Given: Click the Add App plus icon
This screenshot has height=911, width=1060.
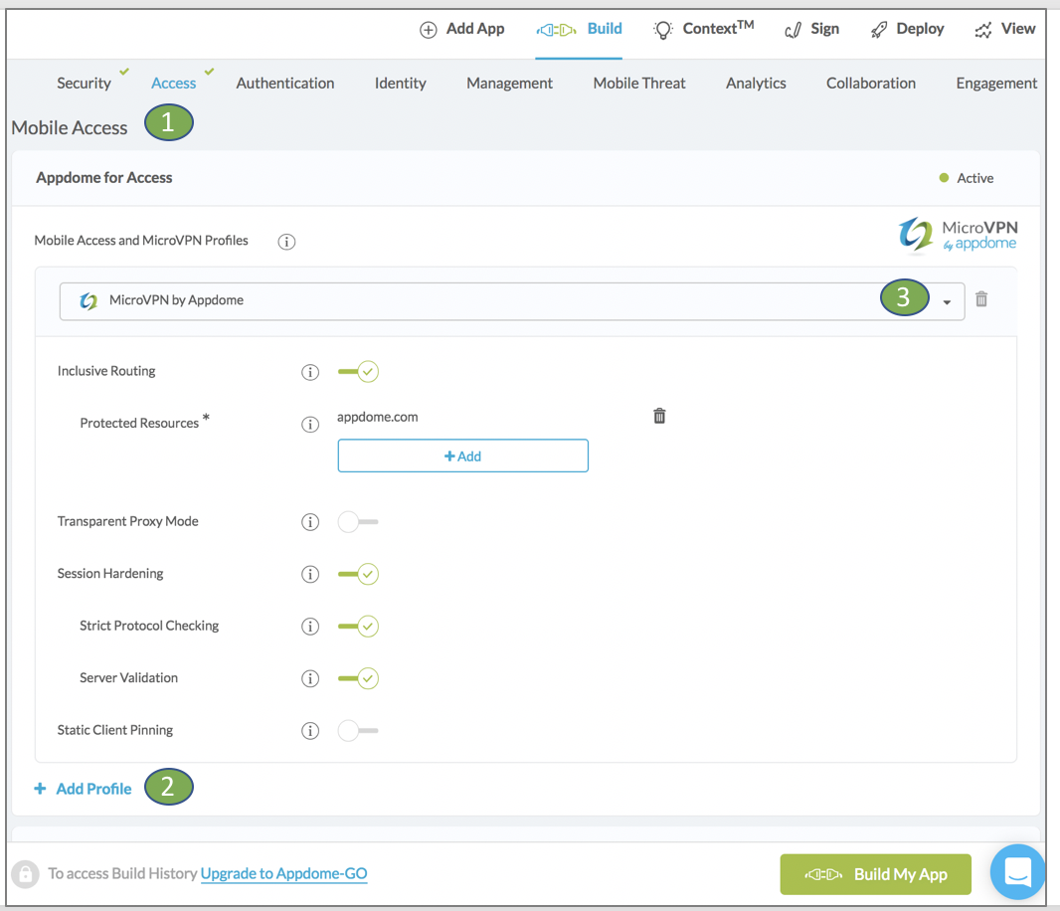Looking at the screenshot, I should coord(428,30).
